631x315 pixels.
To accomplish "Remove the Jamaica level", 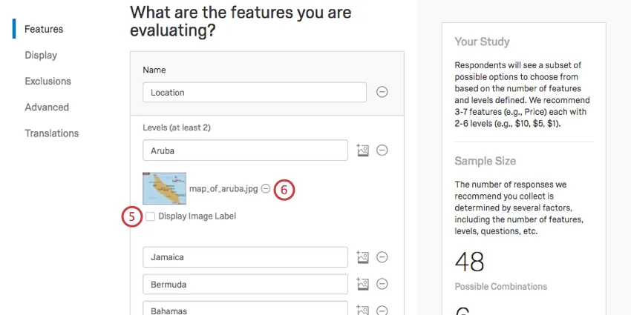I will [382, 257].
